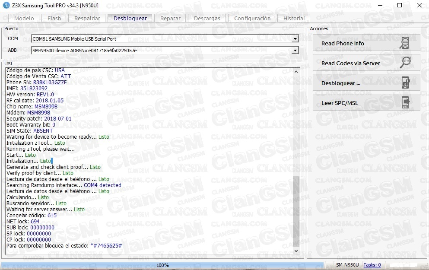
Task: Click the magnifier icon on Read Codes via Server
Action: (406, 63)
